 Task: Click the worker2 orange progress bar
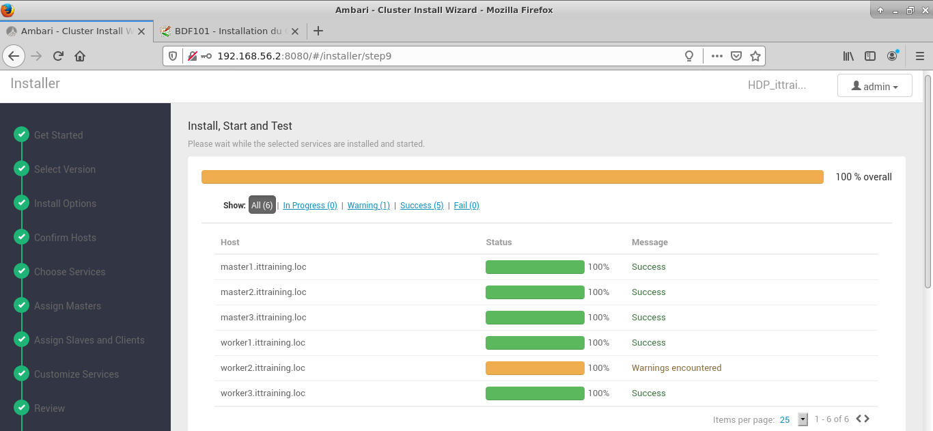tap(535, 368)
